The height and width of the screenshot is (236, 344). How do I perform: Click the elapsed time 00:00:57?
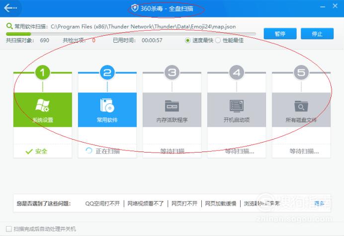[152, 40]
